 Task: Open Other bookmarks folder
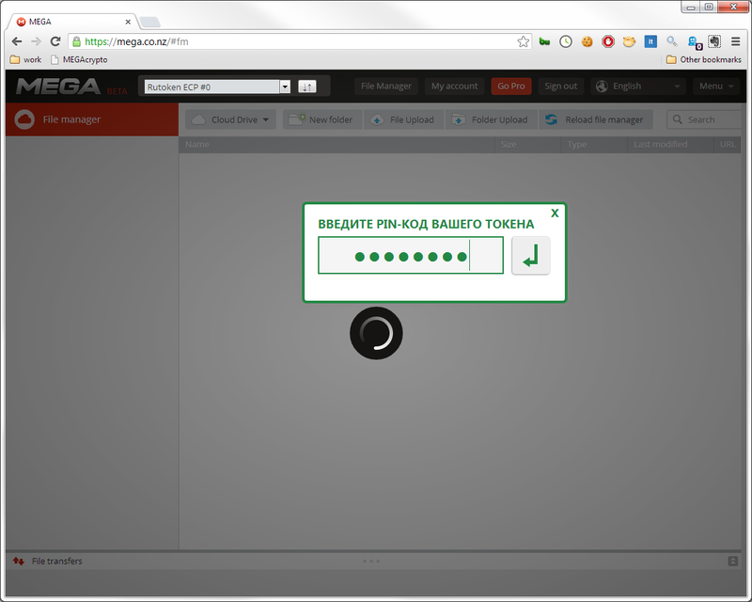703,60
